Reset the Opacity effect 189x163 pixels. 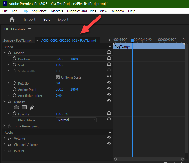pyautogui.click(x=109, y=101)
